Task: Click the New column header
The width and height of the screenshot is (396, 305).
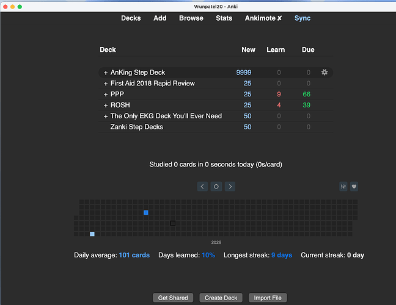Action: 249,49
